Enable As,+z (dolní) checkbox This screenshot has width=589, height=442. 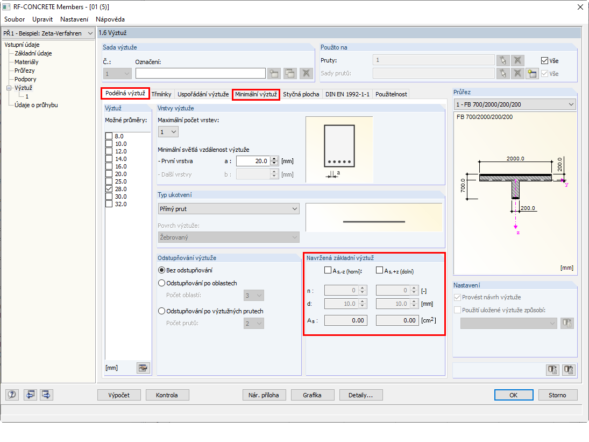click(379, 270)
